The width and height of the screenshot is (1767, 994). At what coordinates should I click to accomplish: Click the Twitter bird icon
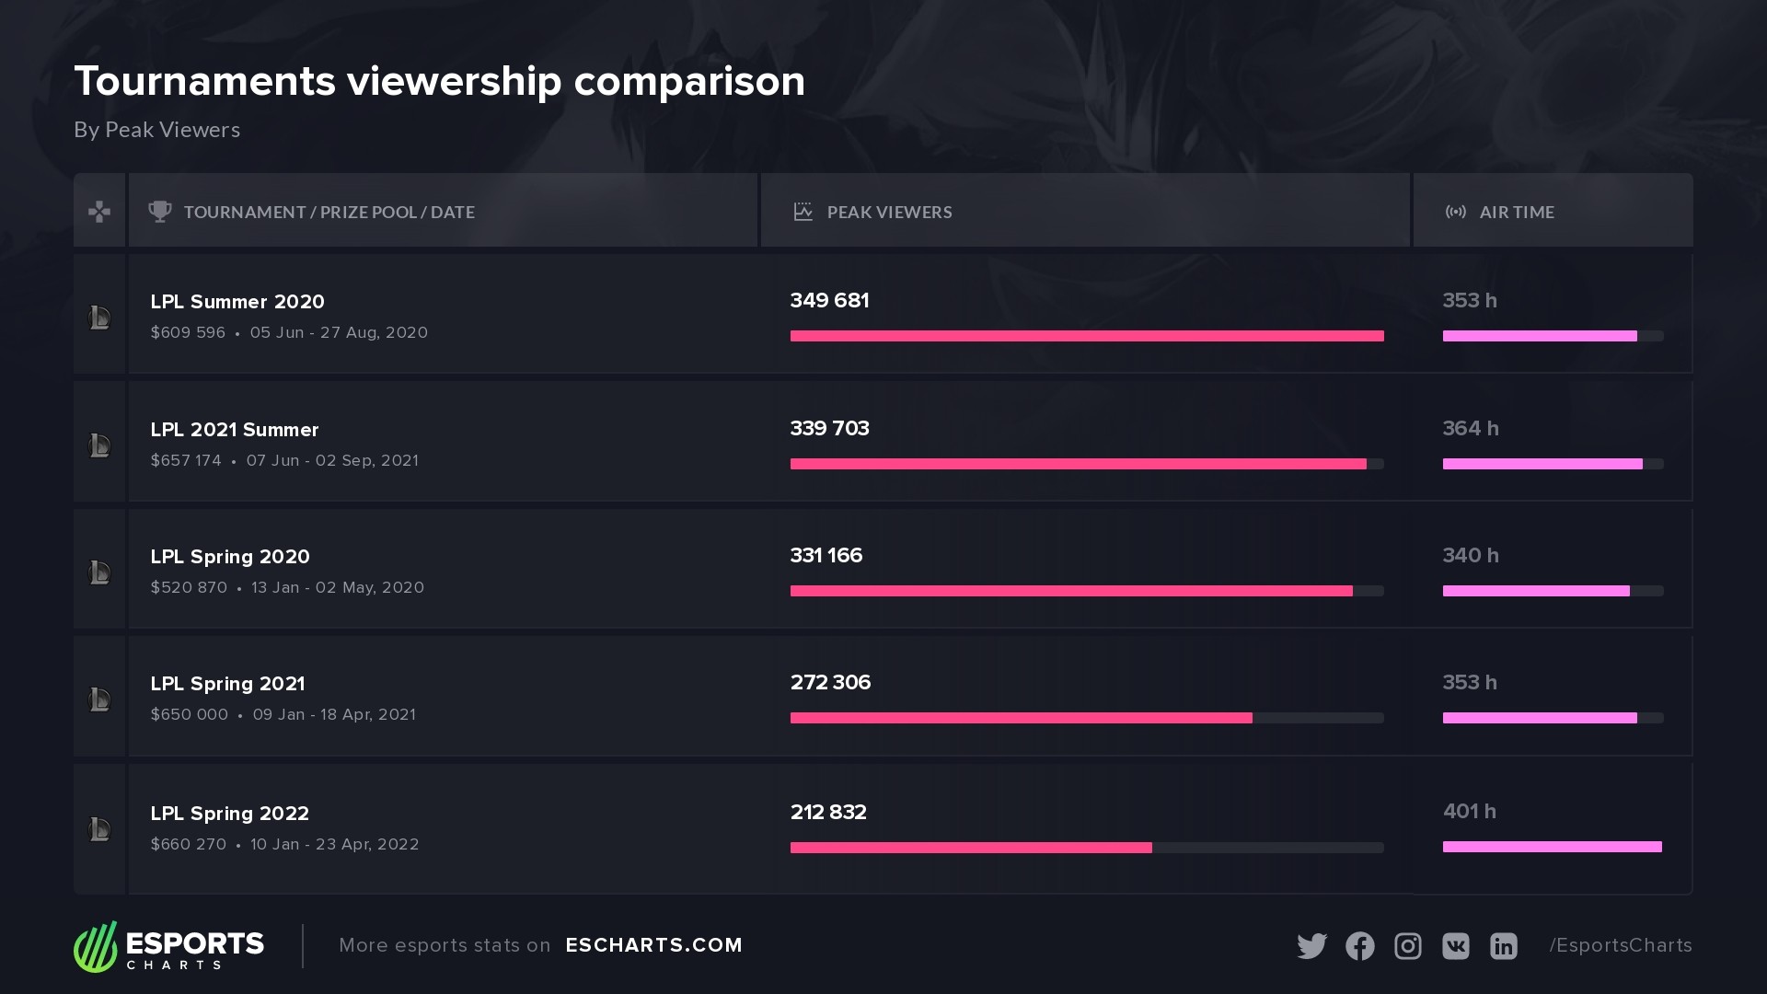pos(1311,946)
